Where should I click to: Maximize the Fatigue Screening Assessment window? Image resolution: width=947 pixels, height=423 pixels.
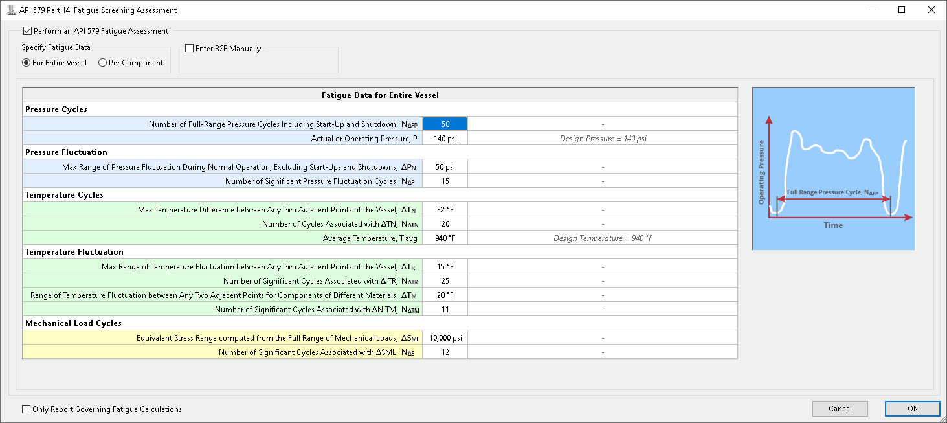click(902, 10)
